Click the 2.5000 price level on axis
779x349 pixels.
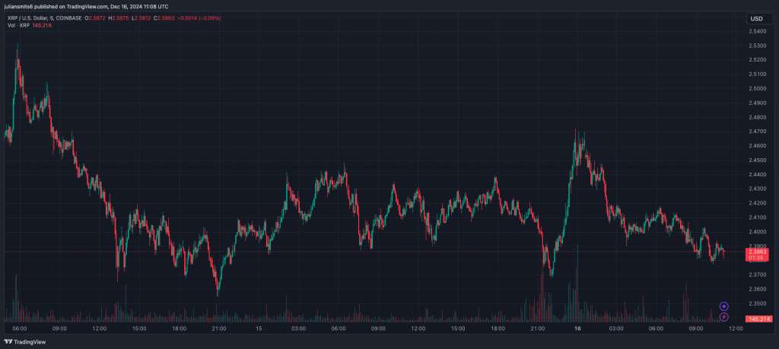click(x=755, y=88)
